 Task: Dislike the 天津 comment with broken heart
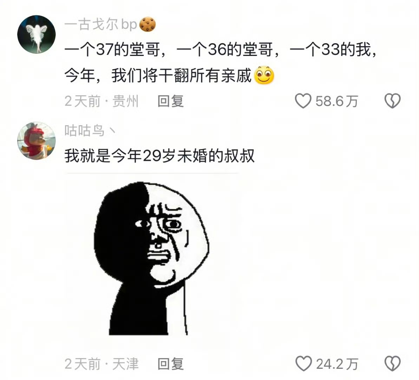pos(393,364)
